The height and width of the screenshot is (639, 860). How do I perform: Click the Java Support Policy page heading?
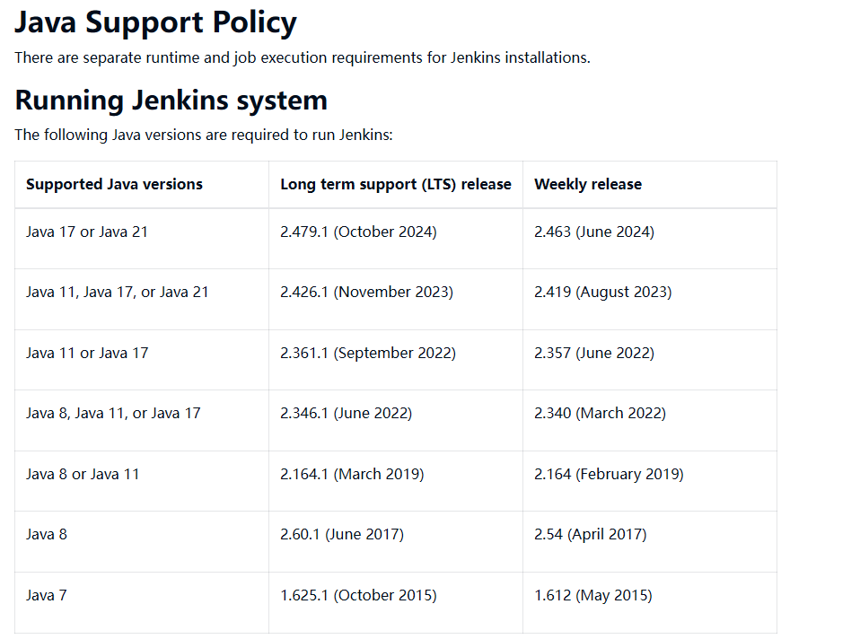[155, 22]
